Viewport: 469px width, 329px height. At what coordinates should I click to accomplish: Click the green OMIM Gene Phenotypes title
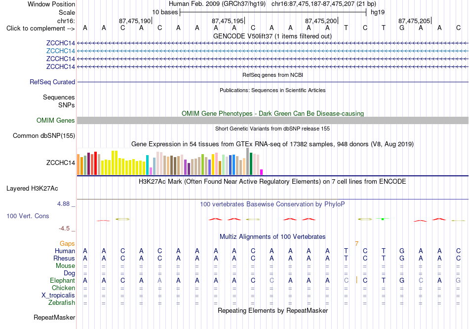pyautogui.click(x=273, y=113)
